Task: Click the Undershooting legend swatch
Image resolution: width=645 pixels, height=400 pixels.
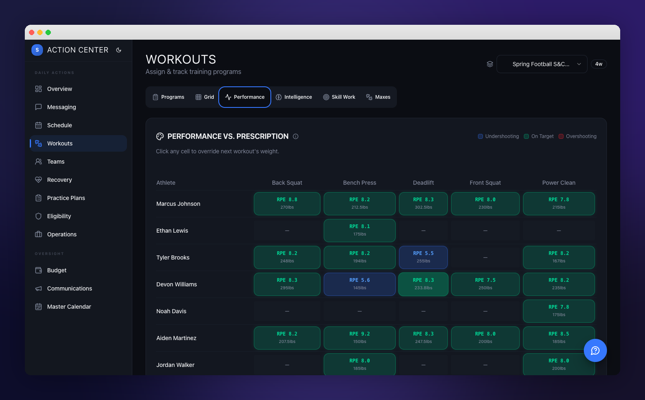Action: click(480, 136)
